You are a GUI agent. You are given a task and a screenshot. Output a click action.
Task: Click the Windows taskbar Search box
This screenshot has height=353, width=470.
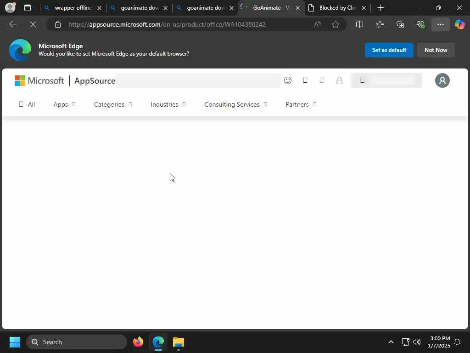tap(77, 342)
